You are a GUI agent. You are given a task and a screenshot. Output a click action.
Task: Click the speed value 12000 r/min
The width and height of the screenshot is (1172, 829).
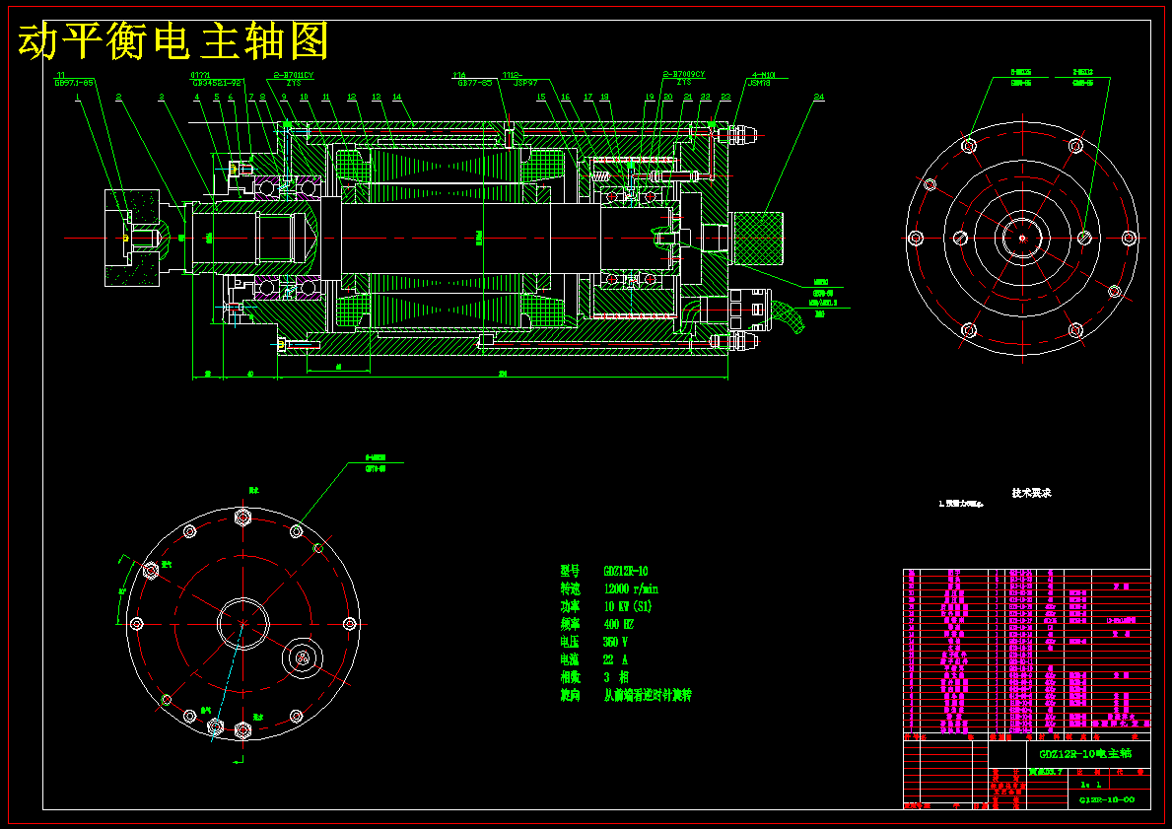click(x=631, y=589)
